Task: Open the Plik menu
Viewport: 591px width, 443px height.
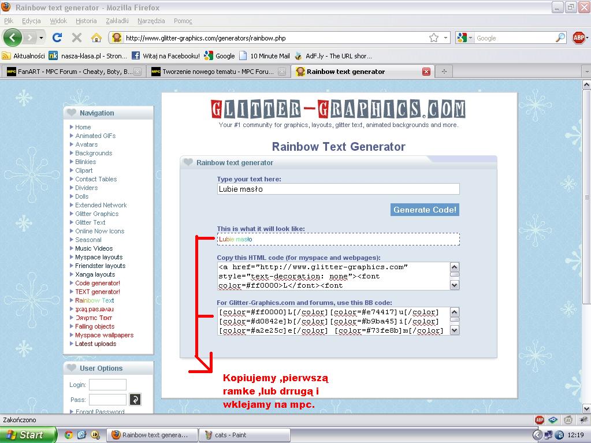Action: [x=9, y=21]
